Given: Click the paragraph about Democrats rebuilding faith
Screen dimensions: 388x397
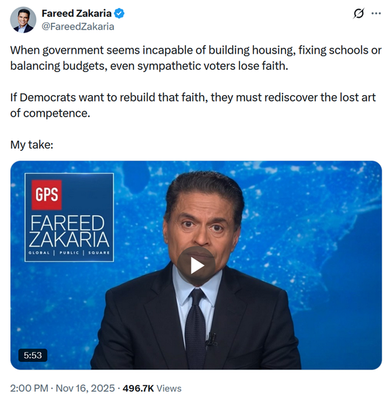Looking at the screenshot, I should 194,105.
